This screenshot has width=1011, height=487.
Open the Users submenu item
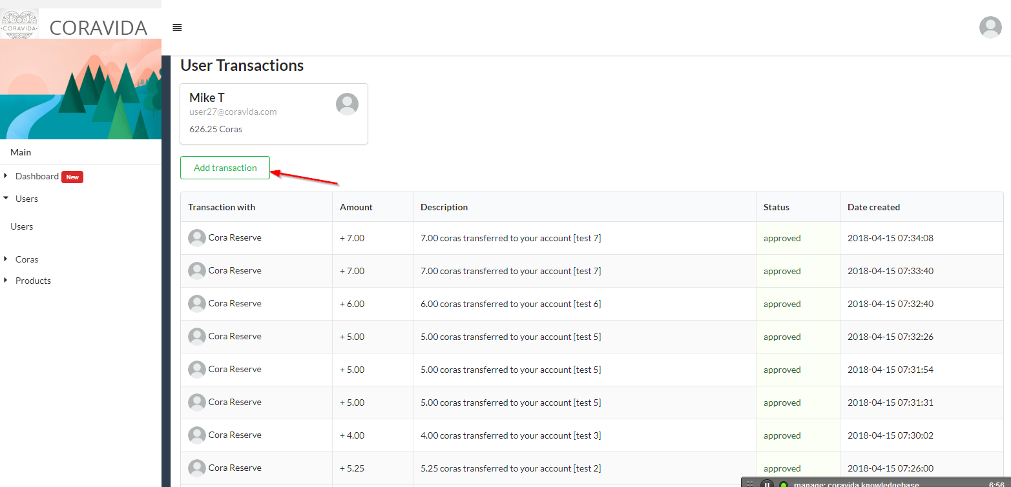[22, 226]
